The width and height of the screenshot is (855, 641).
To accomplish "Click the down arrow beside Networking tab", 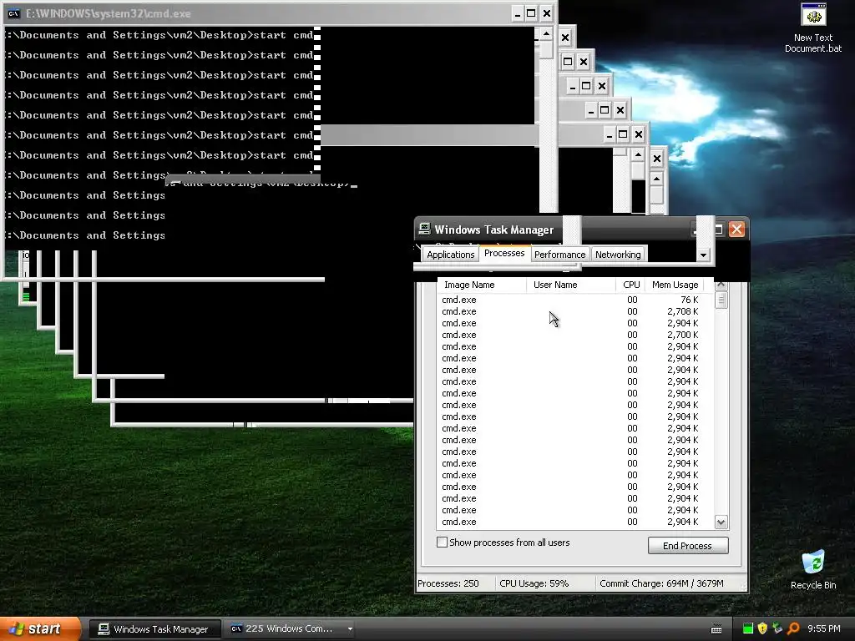I will [x=703, y=255].
